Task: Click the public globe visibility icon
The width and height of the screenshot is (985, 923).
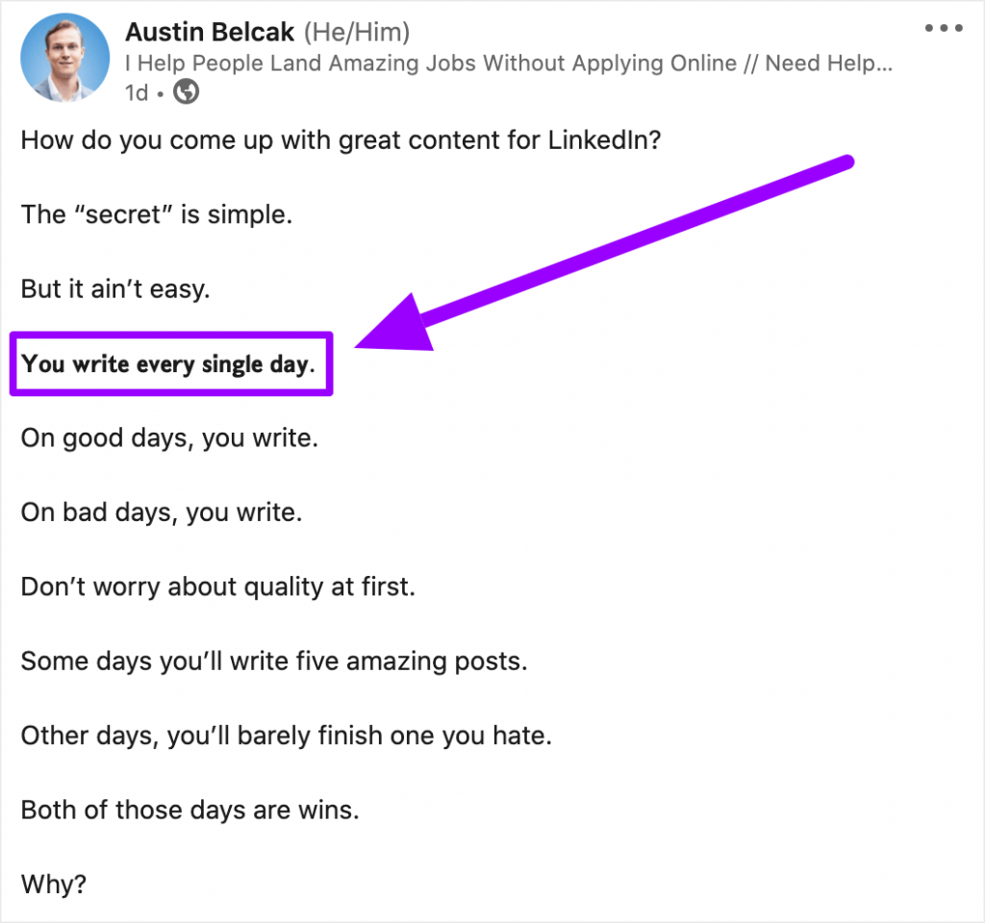Action: pos(186,91)
